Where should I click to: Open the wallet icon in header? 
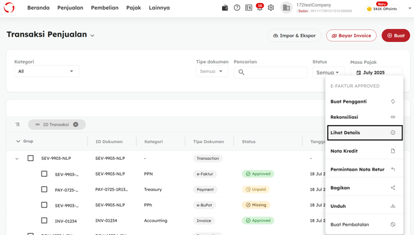[x=225, y=8]
